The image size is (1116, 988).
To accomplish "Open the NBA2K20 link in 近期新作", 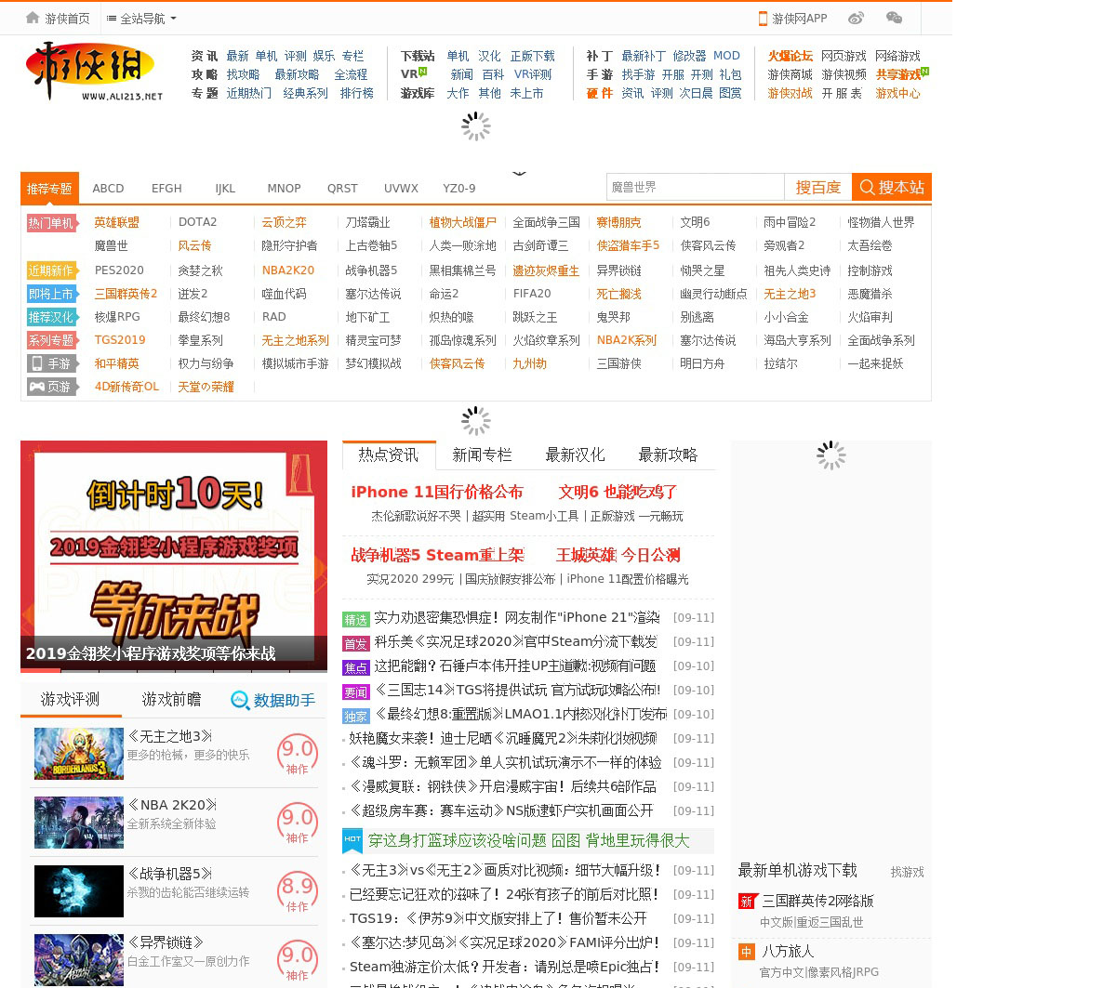I will pos(288,270).
